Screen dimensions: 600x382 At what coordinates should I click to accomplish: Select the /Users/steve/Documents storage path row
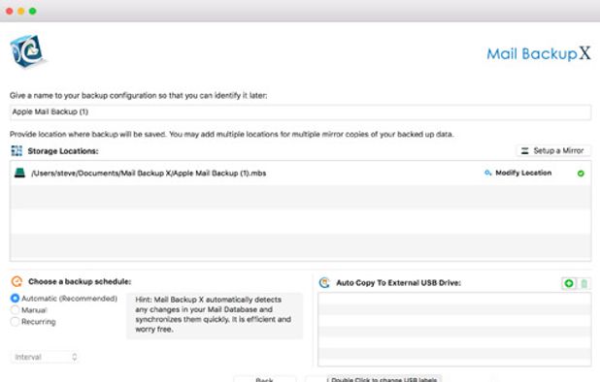pos(300,173)
